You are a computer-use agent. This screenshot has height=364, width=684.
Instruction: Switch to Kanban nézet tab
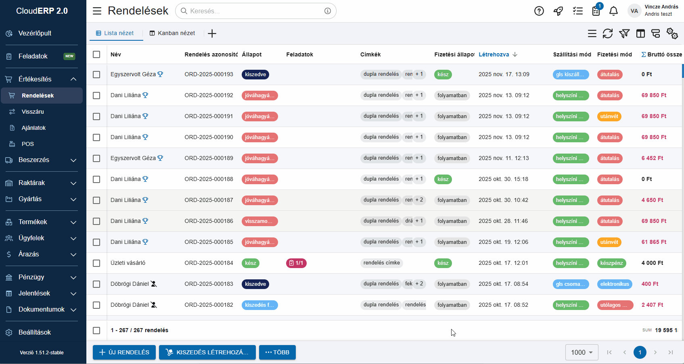[172, 33]
